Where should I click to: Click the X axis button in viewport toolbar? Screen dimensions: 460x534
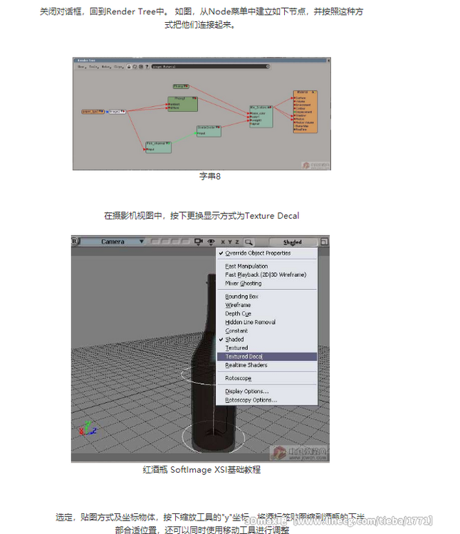pos(222,242)
